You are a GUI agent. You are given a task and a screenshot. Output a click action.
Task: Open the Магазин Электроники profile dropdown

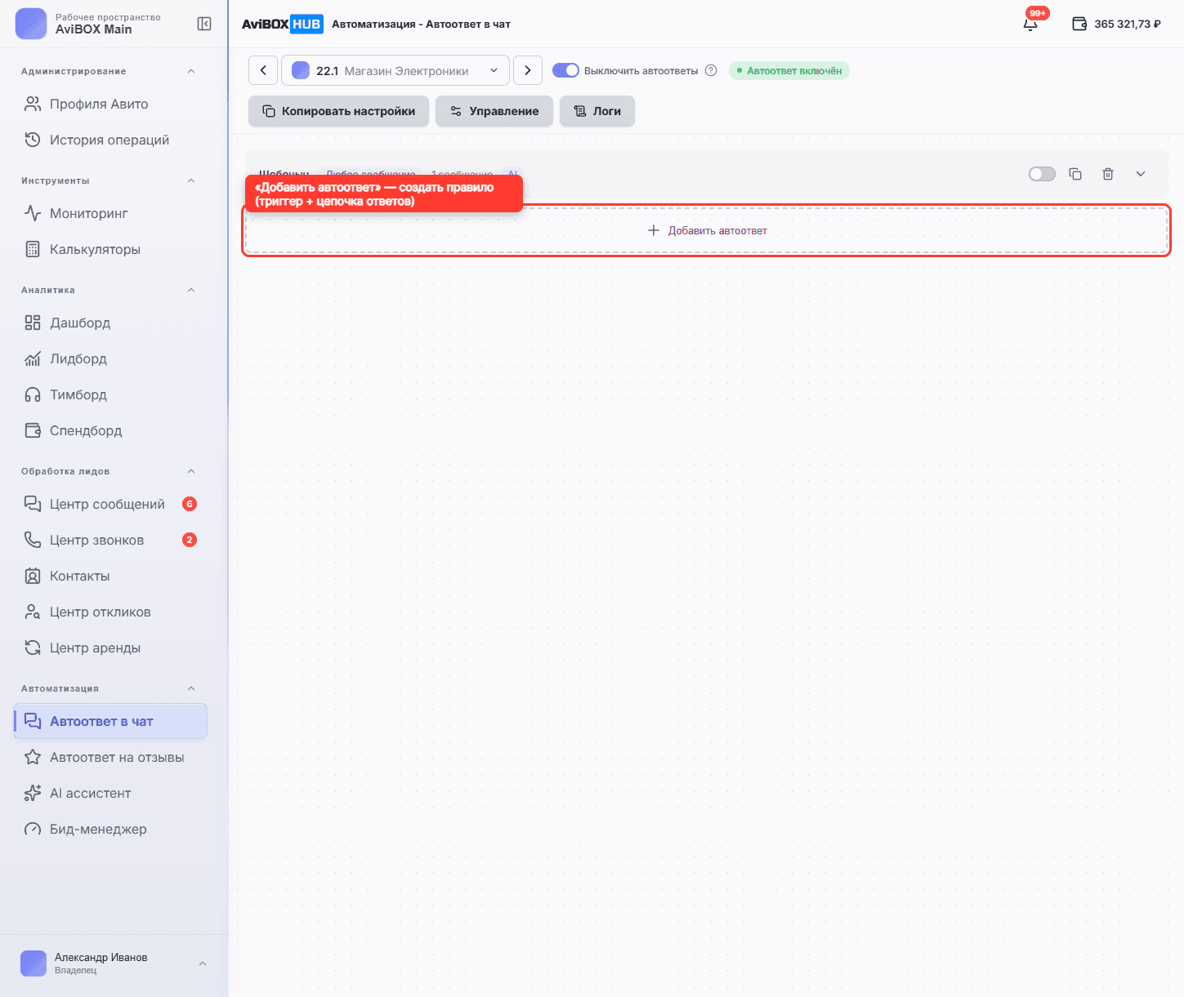click(395, 70)
